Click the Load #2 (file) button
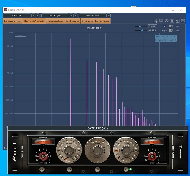 point(55,15)
